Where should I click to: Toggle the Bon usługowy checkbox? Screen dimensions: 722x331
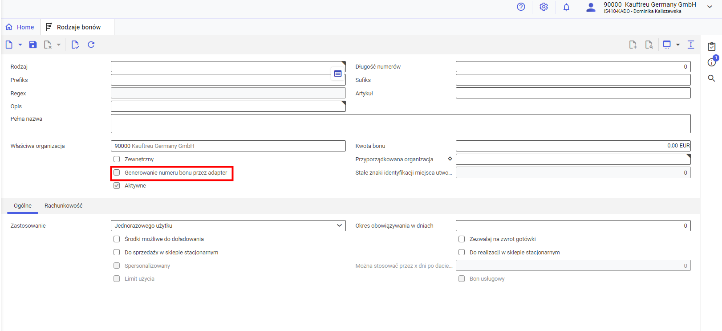[462, 279]
